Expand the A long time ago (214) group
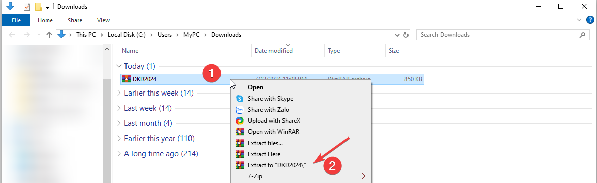597x183 pixels. pos(119,154)
